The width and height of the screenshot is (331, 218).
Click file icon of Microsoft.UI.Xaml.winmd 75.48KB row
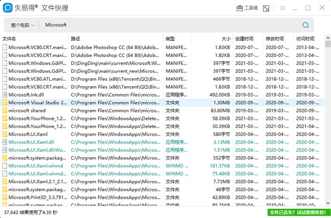tap(4, 174)
